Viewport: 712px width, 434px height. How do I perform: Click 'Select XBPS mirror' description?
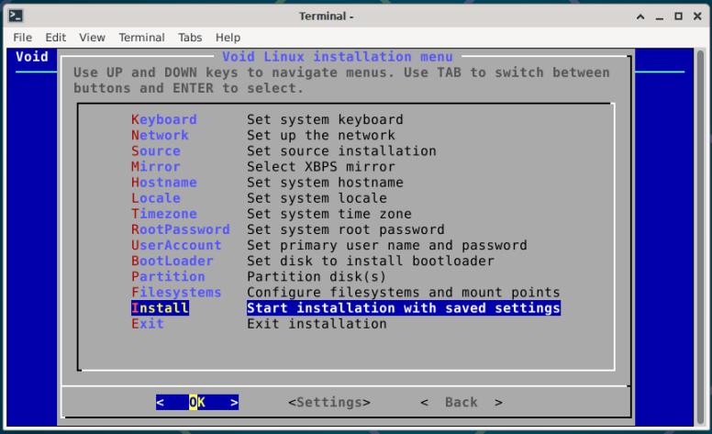point(320,167)
